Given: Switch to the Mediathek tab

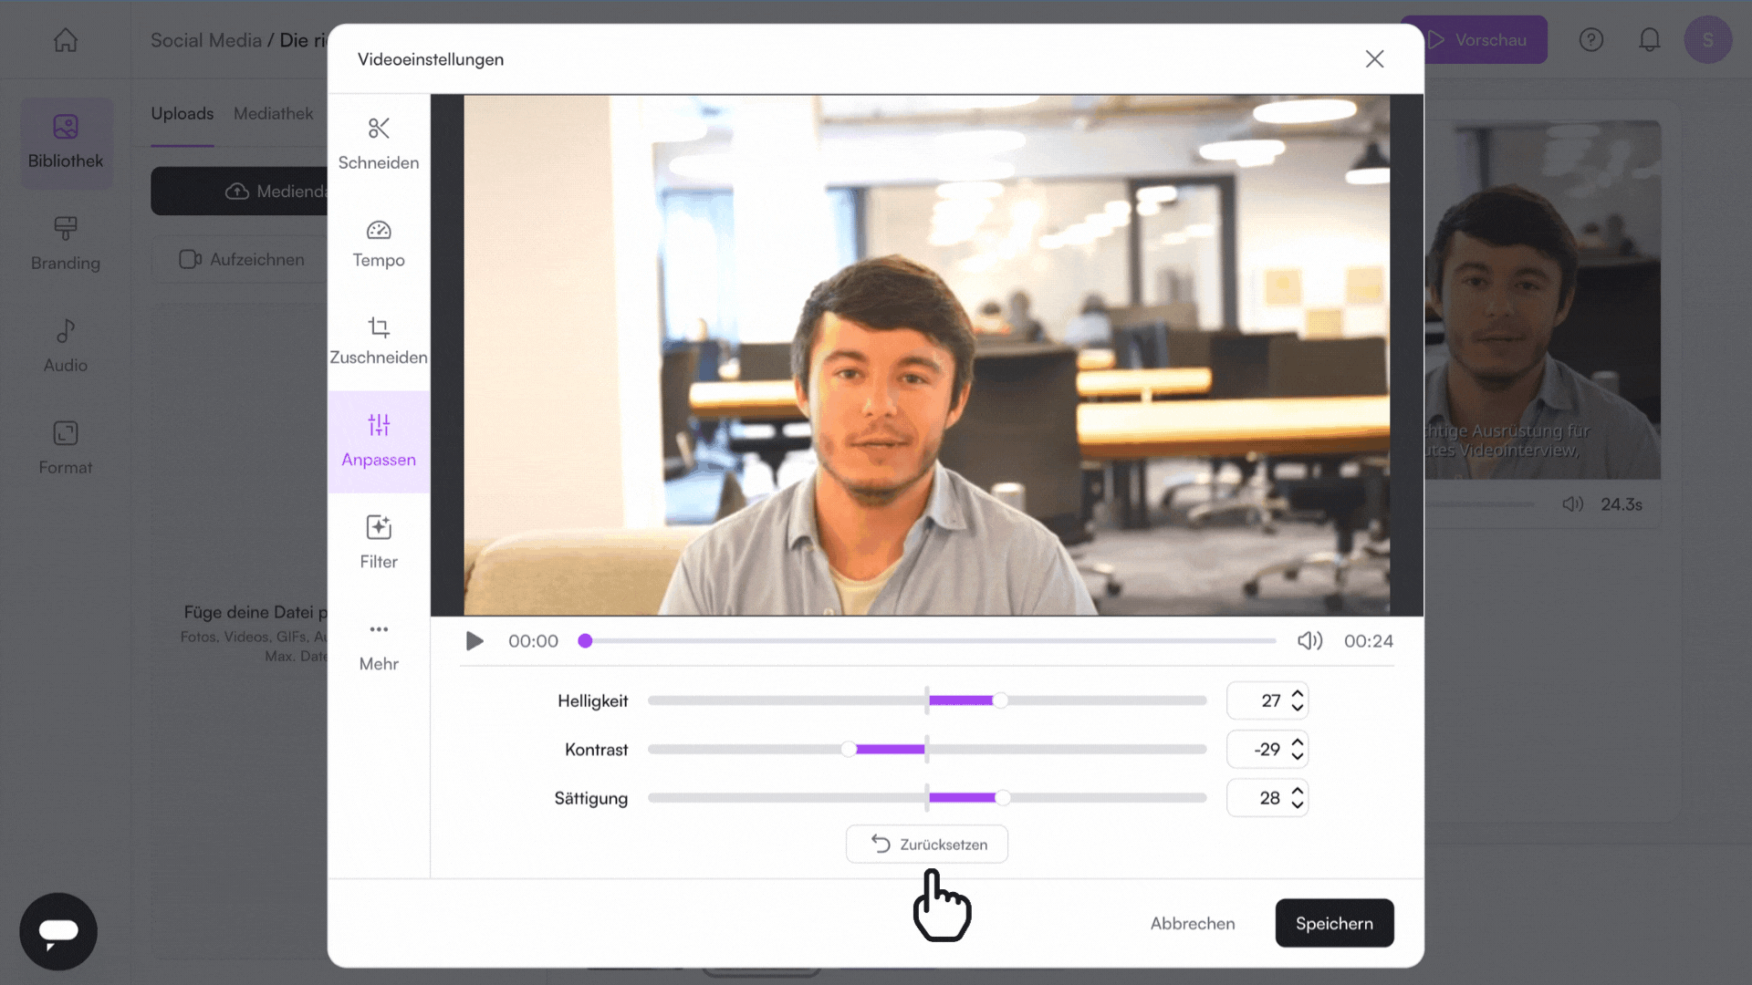Looking at the screenshot, I should (274, 113).
